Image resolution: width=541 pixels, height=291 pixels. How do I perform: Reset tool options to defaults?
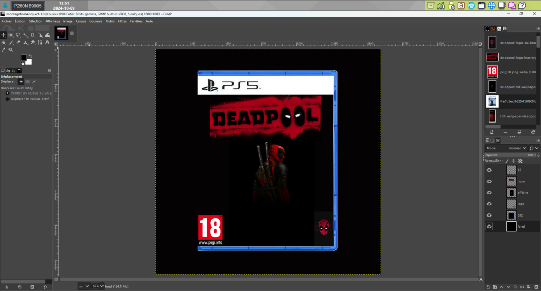(44, 286)
